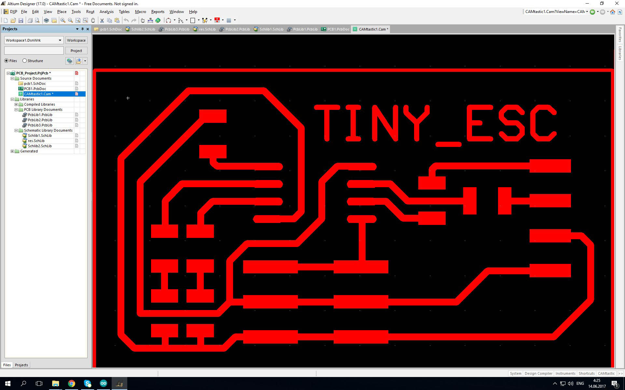Click the redo arrow icon
This screenshot has height=390, width=625.
134,20
